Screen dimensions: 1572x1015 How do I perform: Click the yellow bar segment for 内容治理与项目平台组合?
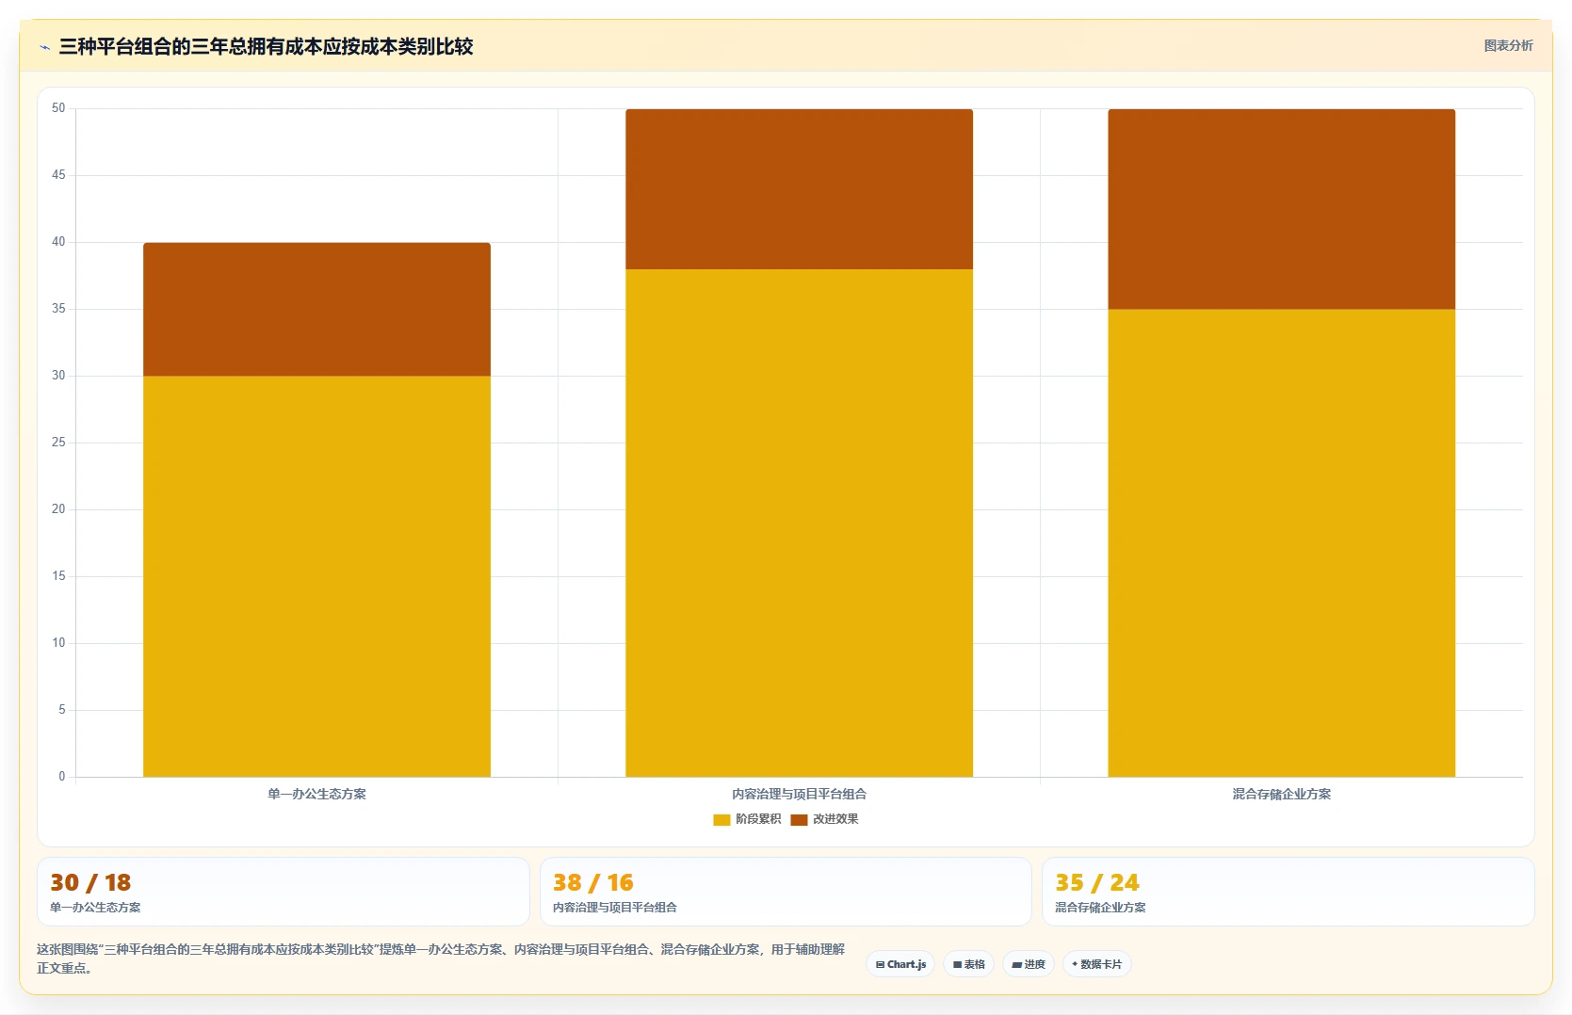pyautogui.click(x=799, y=524)
